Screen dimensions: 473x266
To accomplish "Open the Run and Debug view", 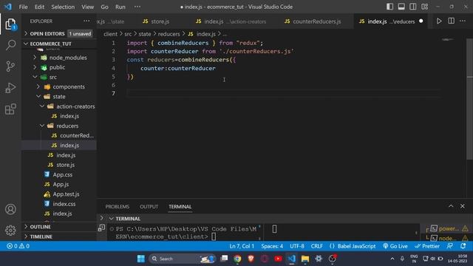I will pyautogui.click(x=10, y=88).
